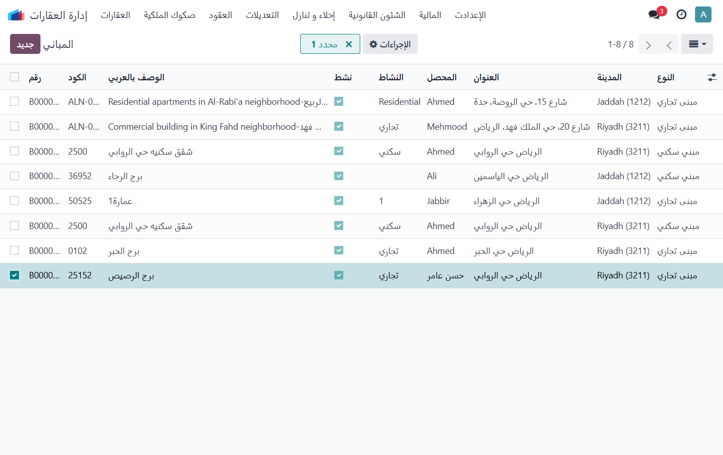This screenshot has height=455, width=723.
Task: Select row checkbox for برج الخبر
Action: pos(14,250)
